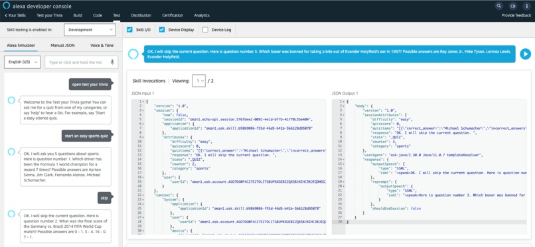Click Alexa ring next to question 2 reply

pyautogui.click(x=11, y=214)
